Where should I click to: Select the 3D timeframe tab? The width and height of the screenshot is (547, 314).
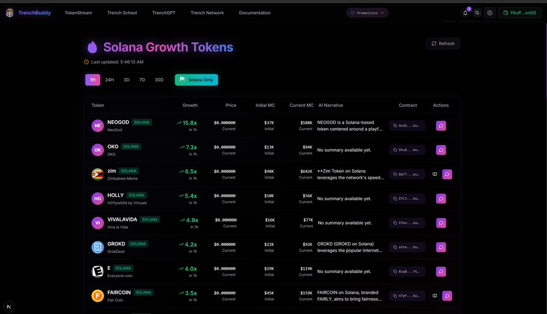pyautogui.click(x=126, y=80)
